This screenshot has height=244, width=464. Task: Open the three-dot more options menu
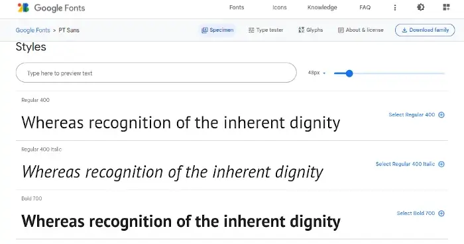click(395, 8)
